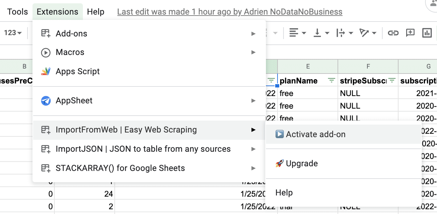Toggle the filter on stripeSubsc column
The height and width of the screenshot is (214, 437).
tap(391, 80)
